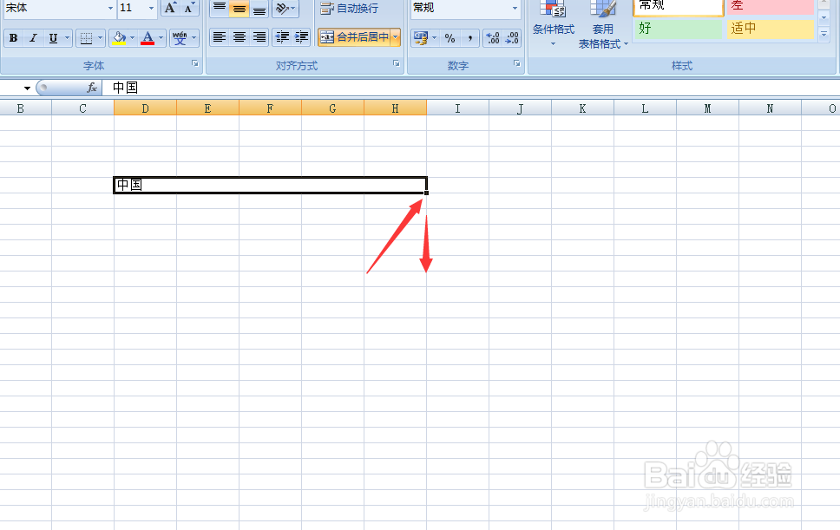840x530 pixels.
Task: Open the name box dropdown arrow
Action: 27,88
